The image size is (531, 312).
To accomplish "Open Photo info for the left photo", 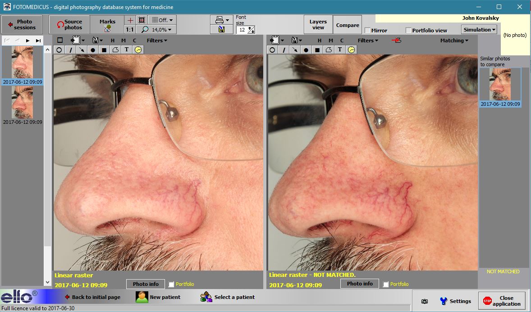I will click(146, 284).
